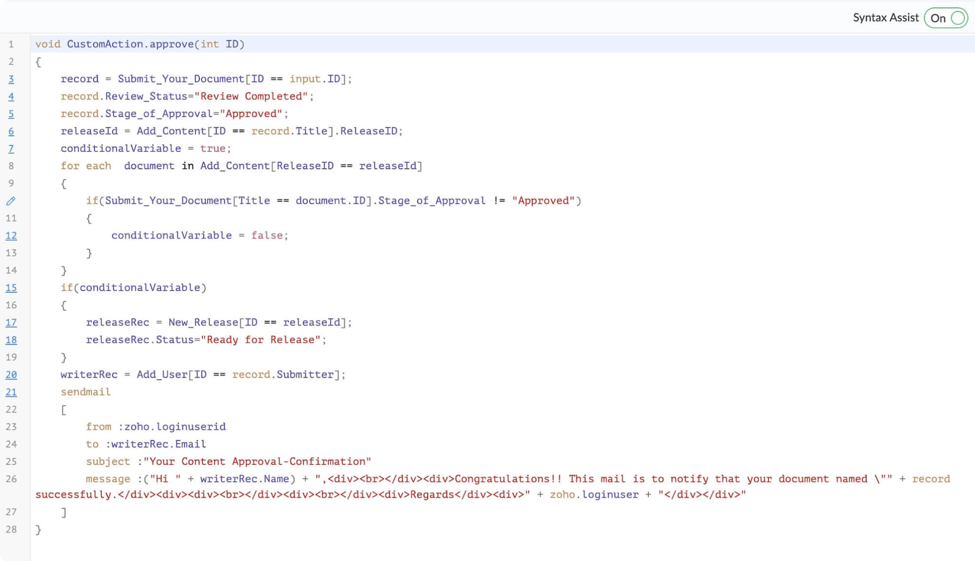The image size is (975, 561).
Task: Click underlined line number 12
Action: pos(11,236)
